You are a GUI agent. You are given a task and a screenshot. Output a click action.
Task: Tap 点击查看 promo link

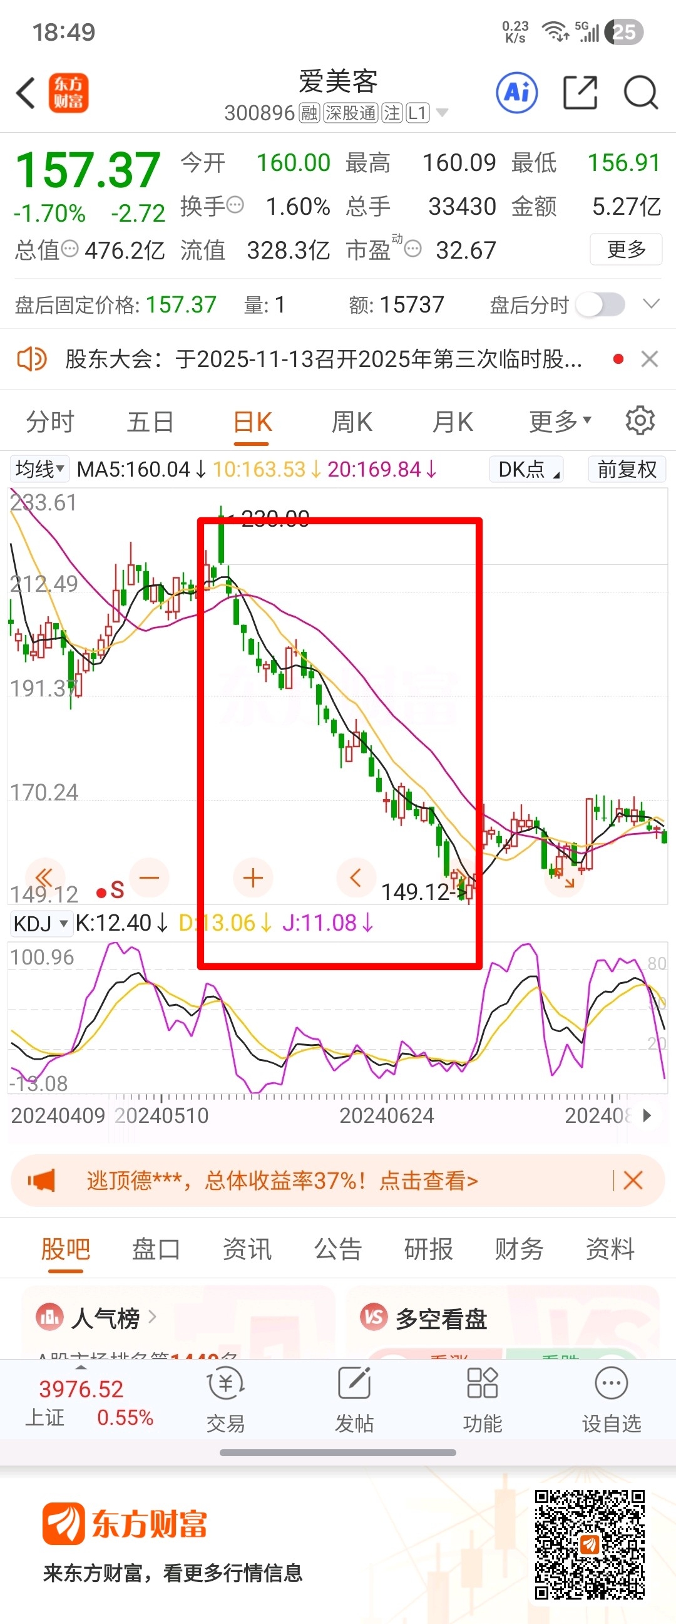428,1180
